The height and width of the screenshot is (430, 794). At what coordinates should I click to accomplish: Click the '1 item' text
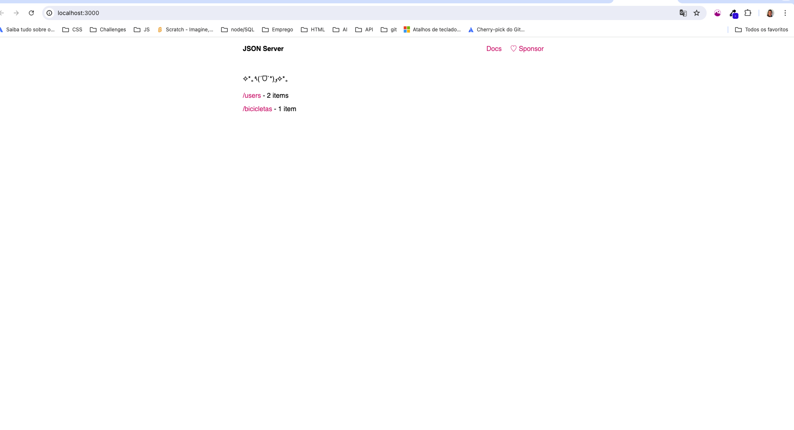287,109
